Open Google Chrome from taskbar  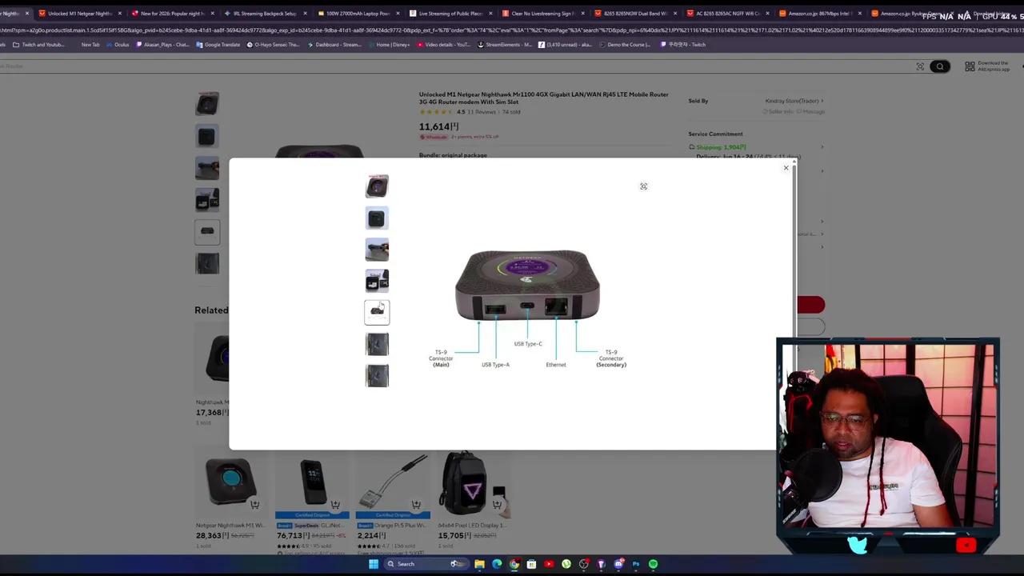(x=514, y=564)
